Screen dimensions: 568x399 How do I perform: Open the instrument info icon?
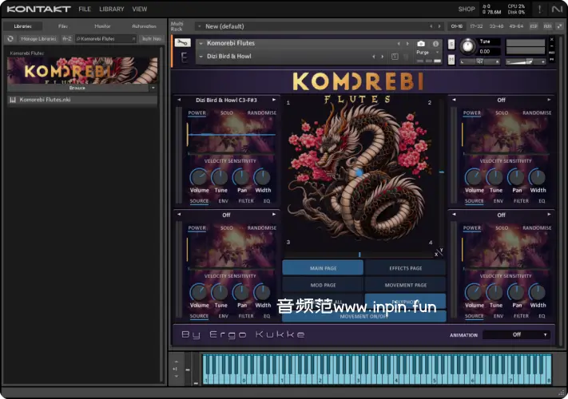[435, 43]
